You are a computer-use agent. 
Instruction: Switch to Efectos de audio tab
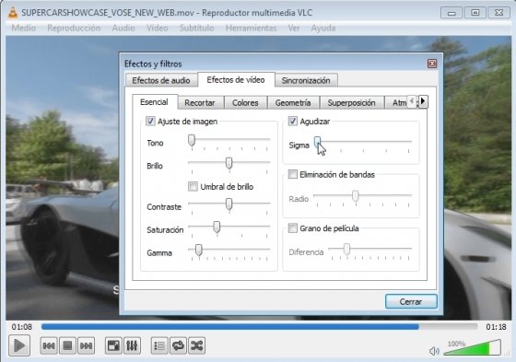pyautogui.click(x=161, y=80)
